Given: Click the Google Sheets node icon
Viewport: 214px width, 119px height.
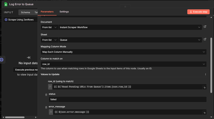Looking at the screenshot, I should [6, 4].
